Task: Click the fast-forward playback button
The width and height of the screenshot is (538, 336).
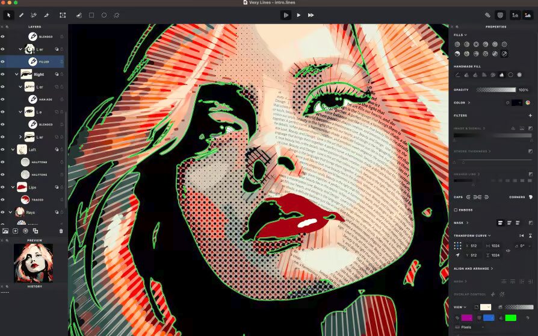Action: 311,15
